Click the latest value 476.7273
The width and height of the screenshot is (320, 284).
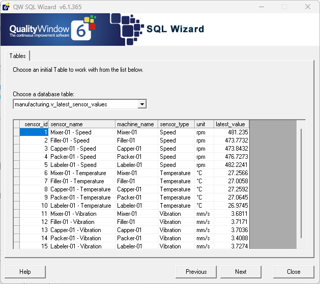(231, 157)
